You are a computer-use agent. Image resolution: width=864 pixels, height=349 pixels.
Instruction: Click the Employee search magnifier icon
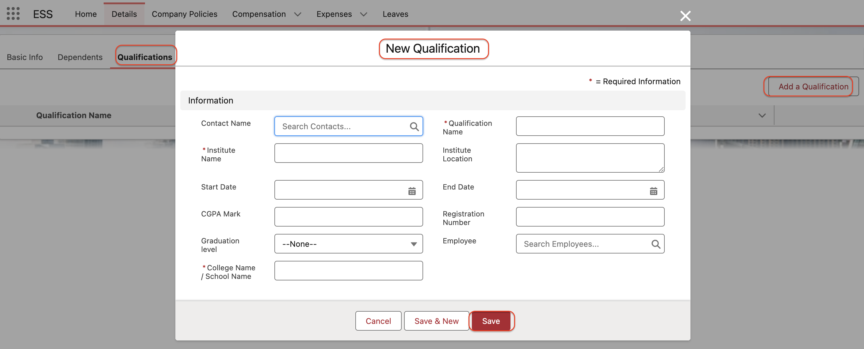[656, 244]
